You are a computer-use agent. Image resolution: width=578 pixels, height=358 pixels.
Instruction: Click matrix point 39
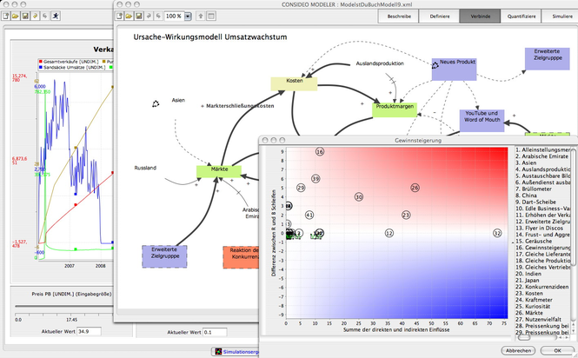tap(316, 179)
